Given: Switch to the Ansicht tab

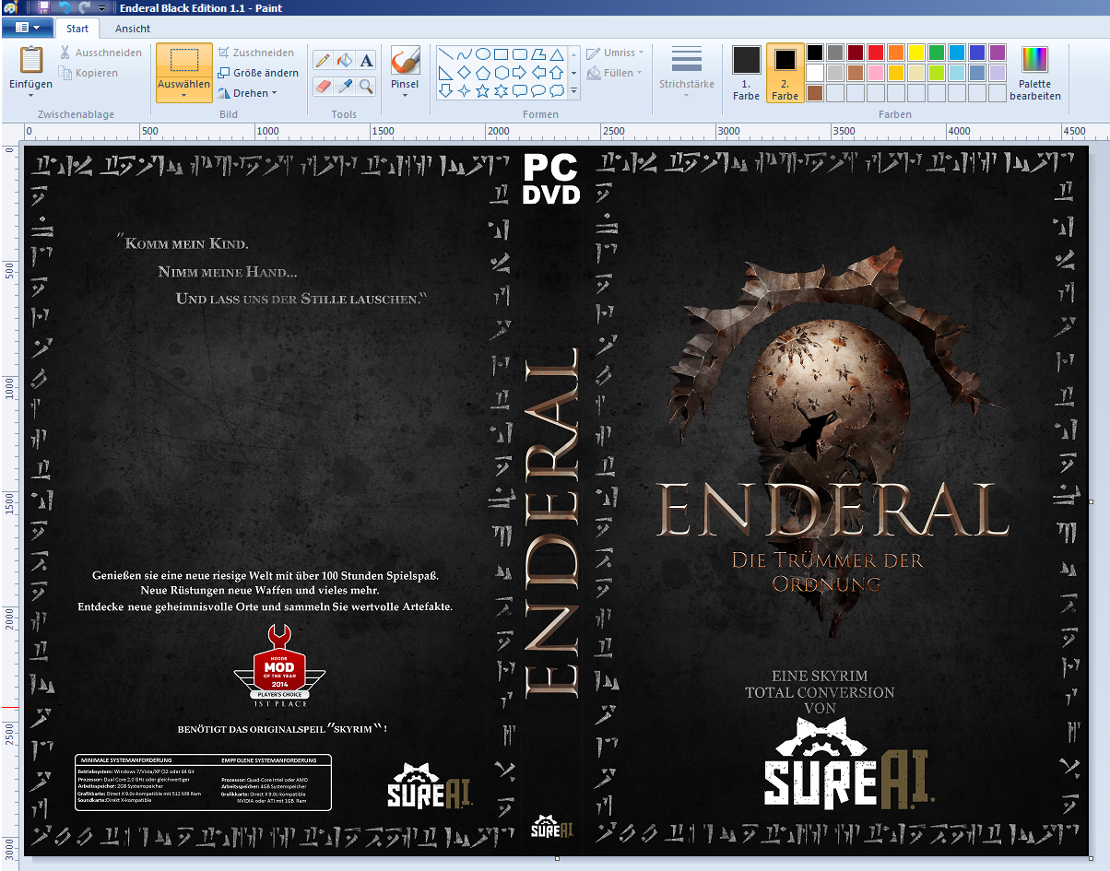Looking at the screenshot, I should point(133,29).
